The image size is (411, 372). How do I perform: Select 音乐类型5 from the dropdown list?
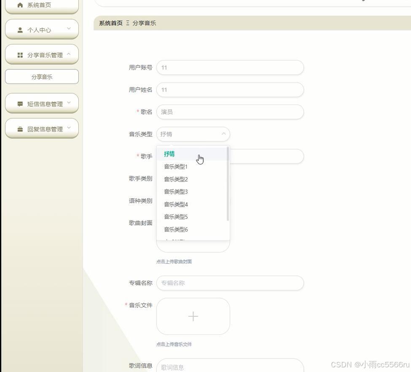192,217
